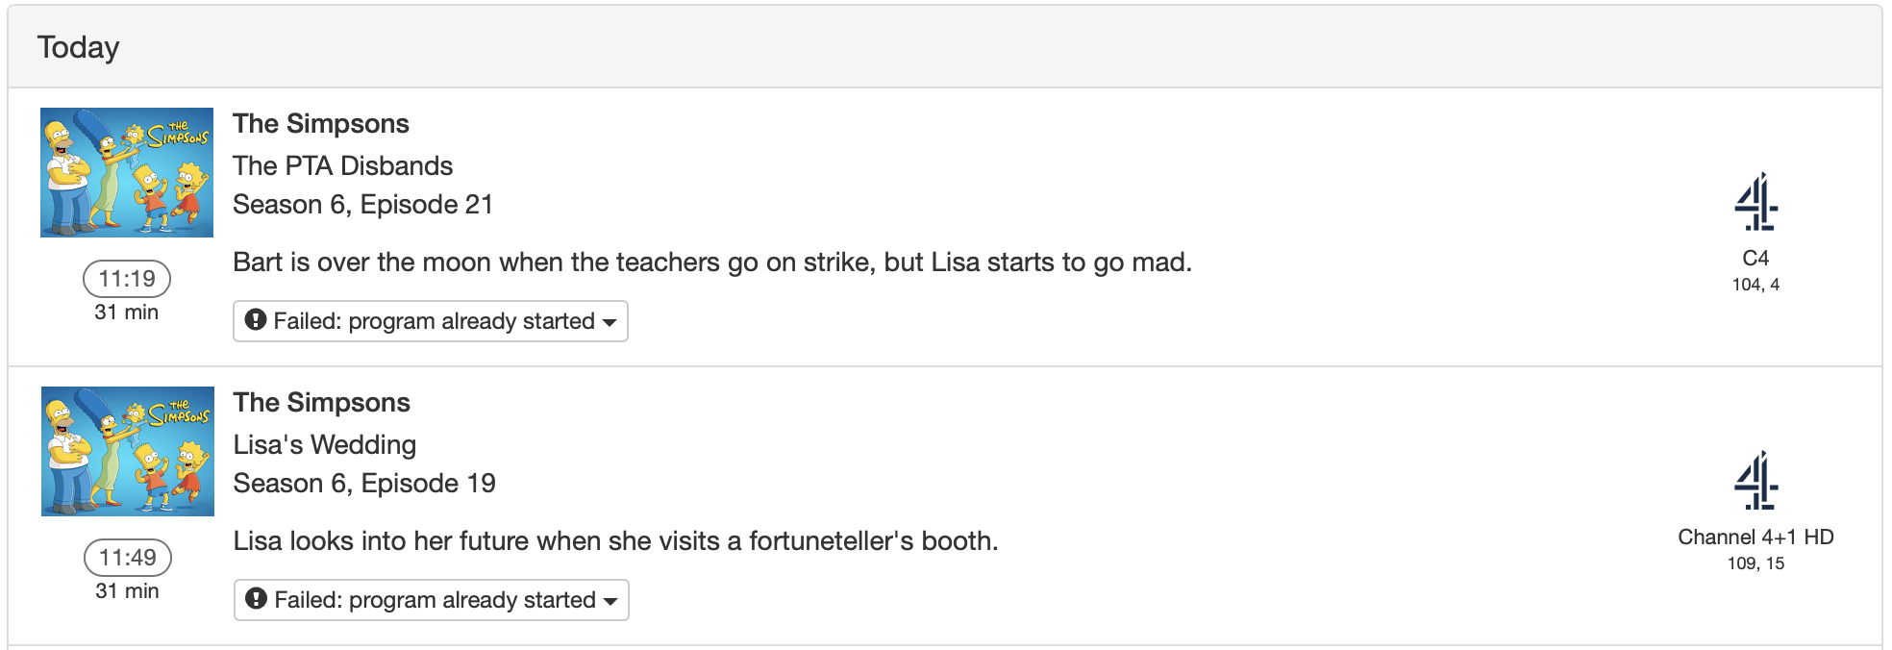
Task: Click the warning icon for Lisa's Wedding
Action: coord(256,599)
